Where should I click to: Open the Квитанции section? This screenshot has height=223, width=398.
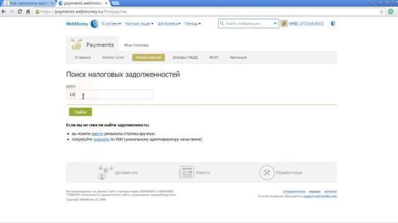(x=238, y=58)
